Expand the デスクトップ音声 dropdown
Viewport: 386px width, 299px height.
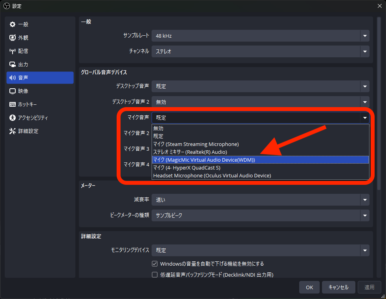[x=260, y=86]
